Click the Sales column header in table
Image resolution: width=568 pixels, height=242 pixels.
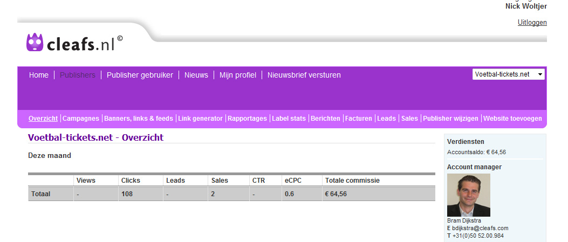(x=220, y=181)
